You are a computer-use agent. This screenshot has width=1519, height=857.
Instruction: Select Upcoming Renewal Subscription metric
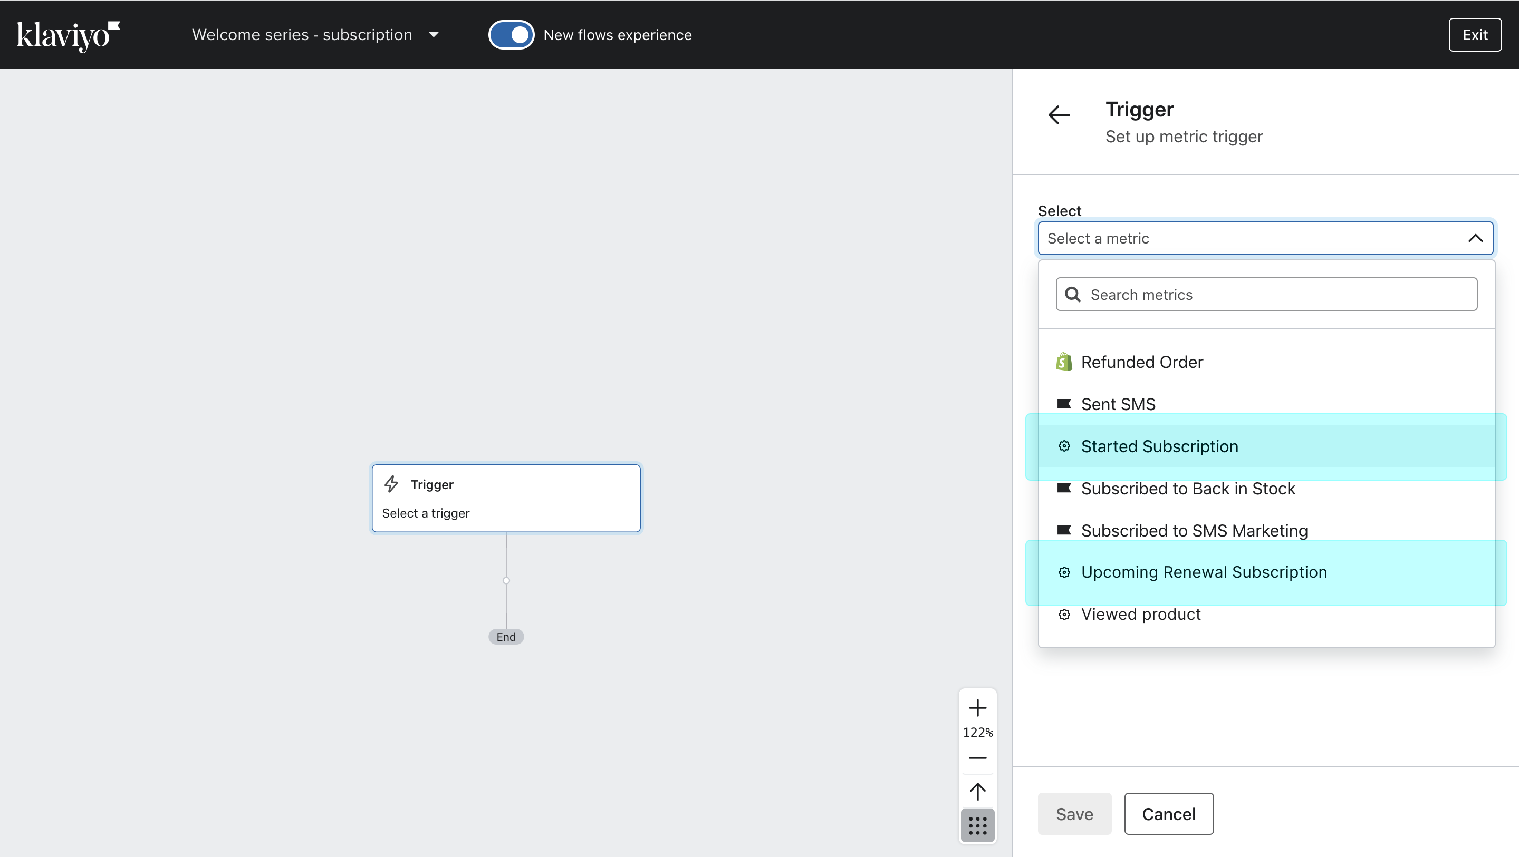click(x=1266, y=572)
